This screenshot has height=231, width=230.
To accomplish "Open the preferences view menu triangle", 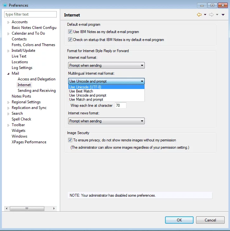I will [x=223, y=15].
